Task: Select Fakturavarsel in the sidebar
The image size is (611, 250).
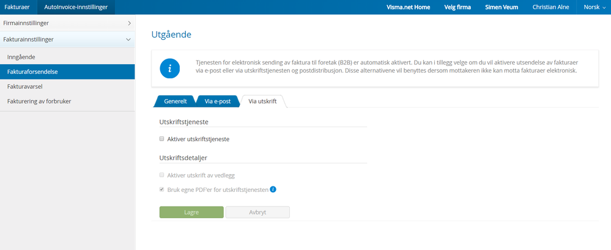Action: tap(24, 87)
